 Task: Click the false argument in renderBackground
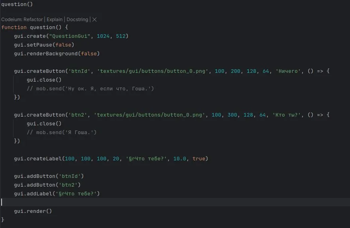89,54
